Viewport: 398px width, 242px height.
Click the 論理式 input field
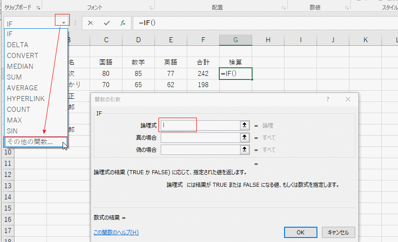[199, 126]
